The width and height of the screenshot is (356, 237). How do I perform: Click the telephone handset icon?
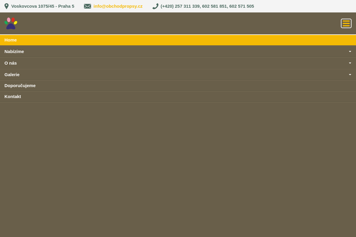pyautogui.click(x=155, y=6)
